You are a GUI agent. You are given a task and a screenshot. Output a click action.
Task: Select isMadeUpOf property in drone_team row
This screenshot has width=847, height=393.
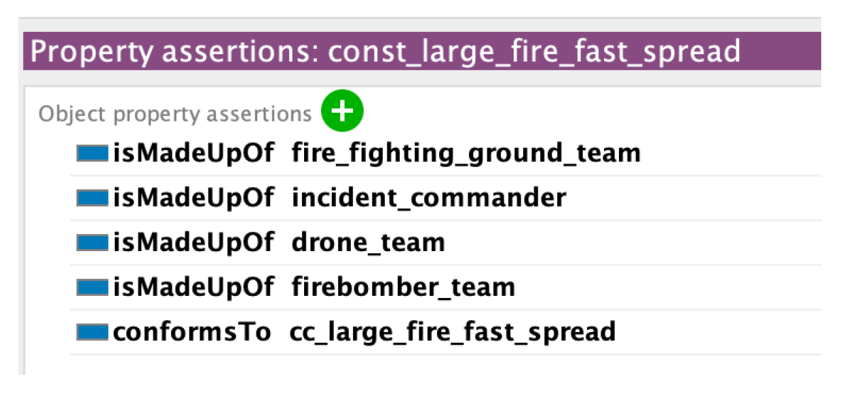[193, 242]
